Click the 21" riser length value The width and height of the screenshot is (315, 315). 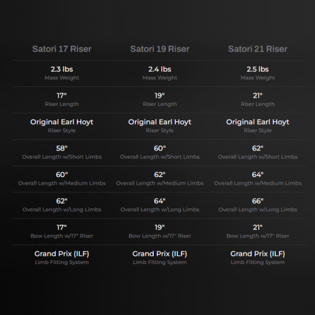(x=258, y=96)
